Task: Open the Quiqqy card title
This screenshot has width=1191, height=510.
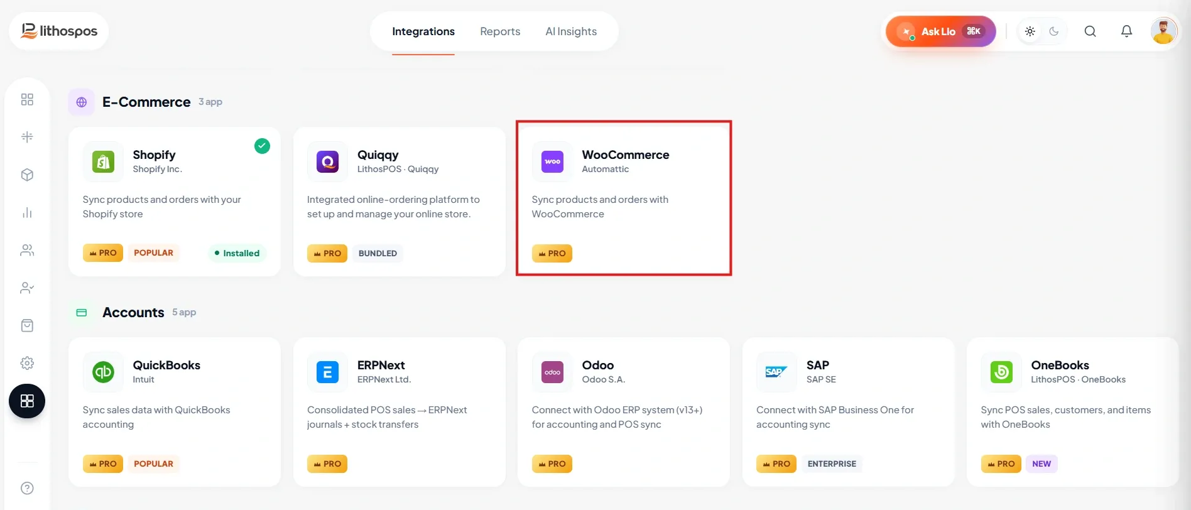Action: [x=378, y=155]
